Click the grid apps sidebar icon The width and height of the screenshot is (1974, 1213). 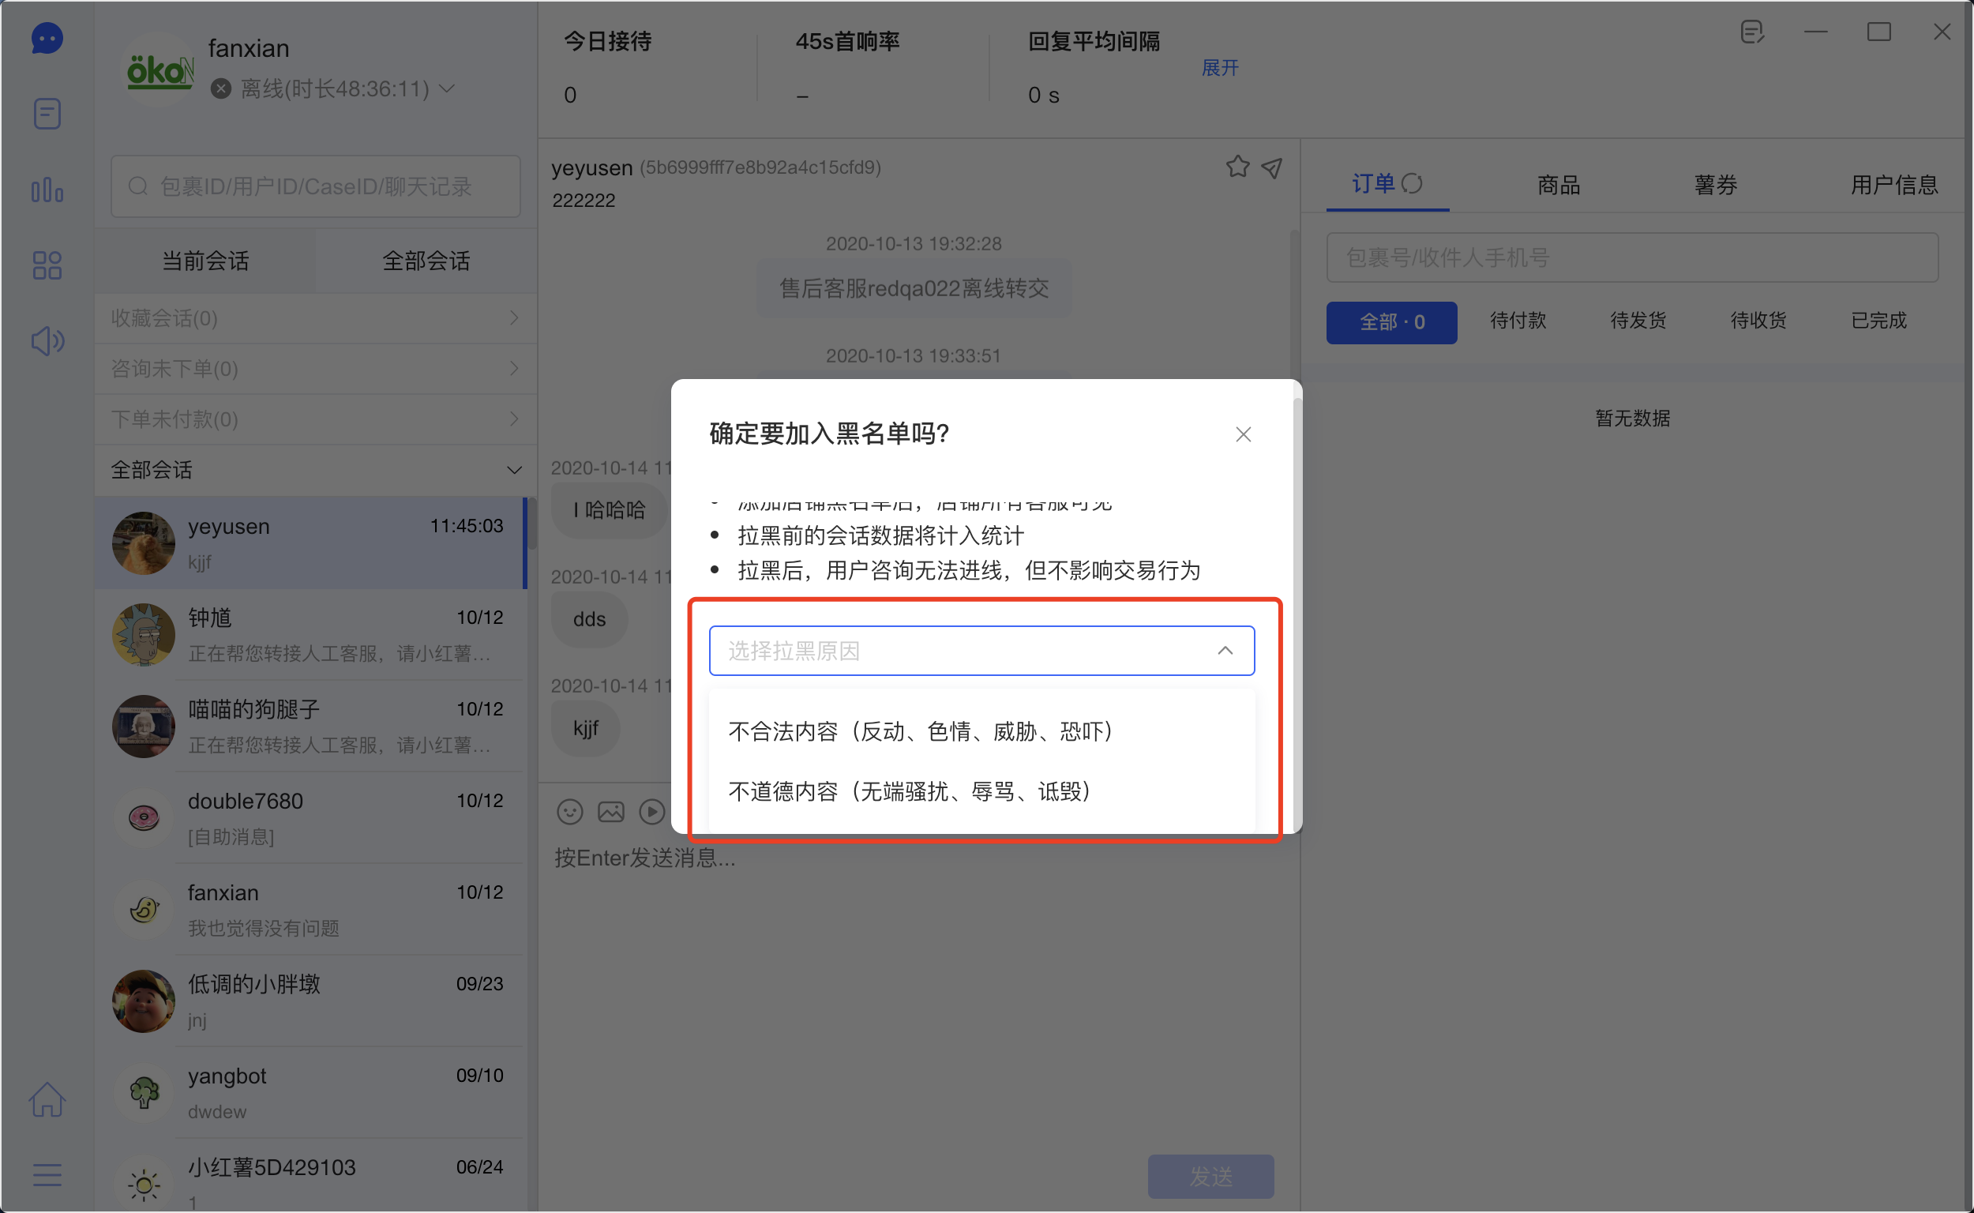click(x=47, y=265)
